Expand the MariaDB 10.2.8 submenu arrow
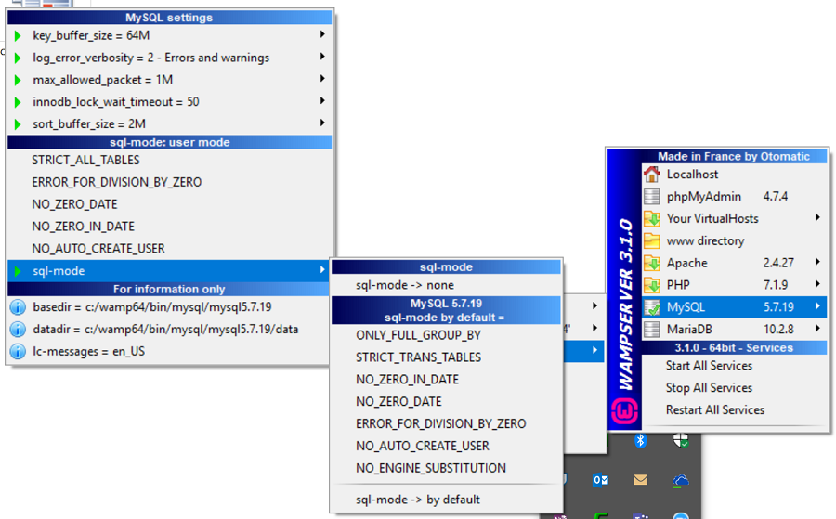 [817, 329]
